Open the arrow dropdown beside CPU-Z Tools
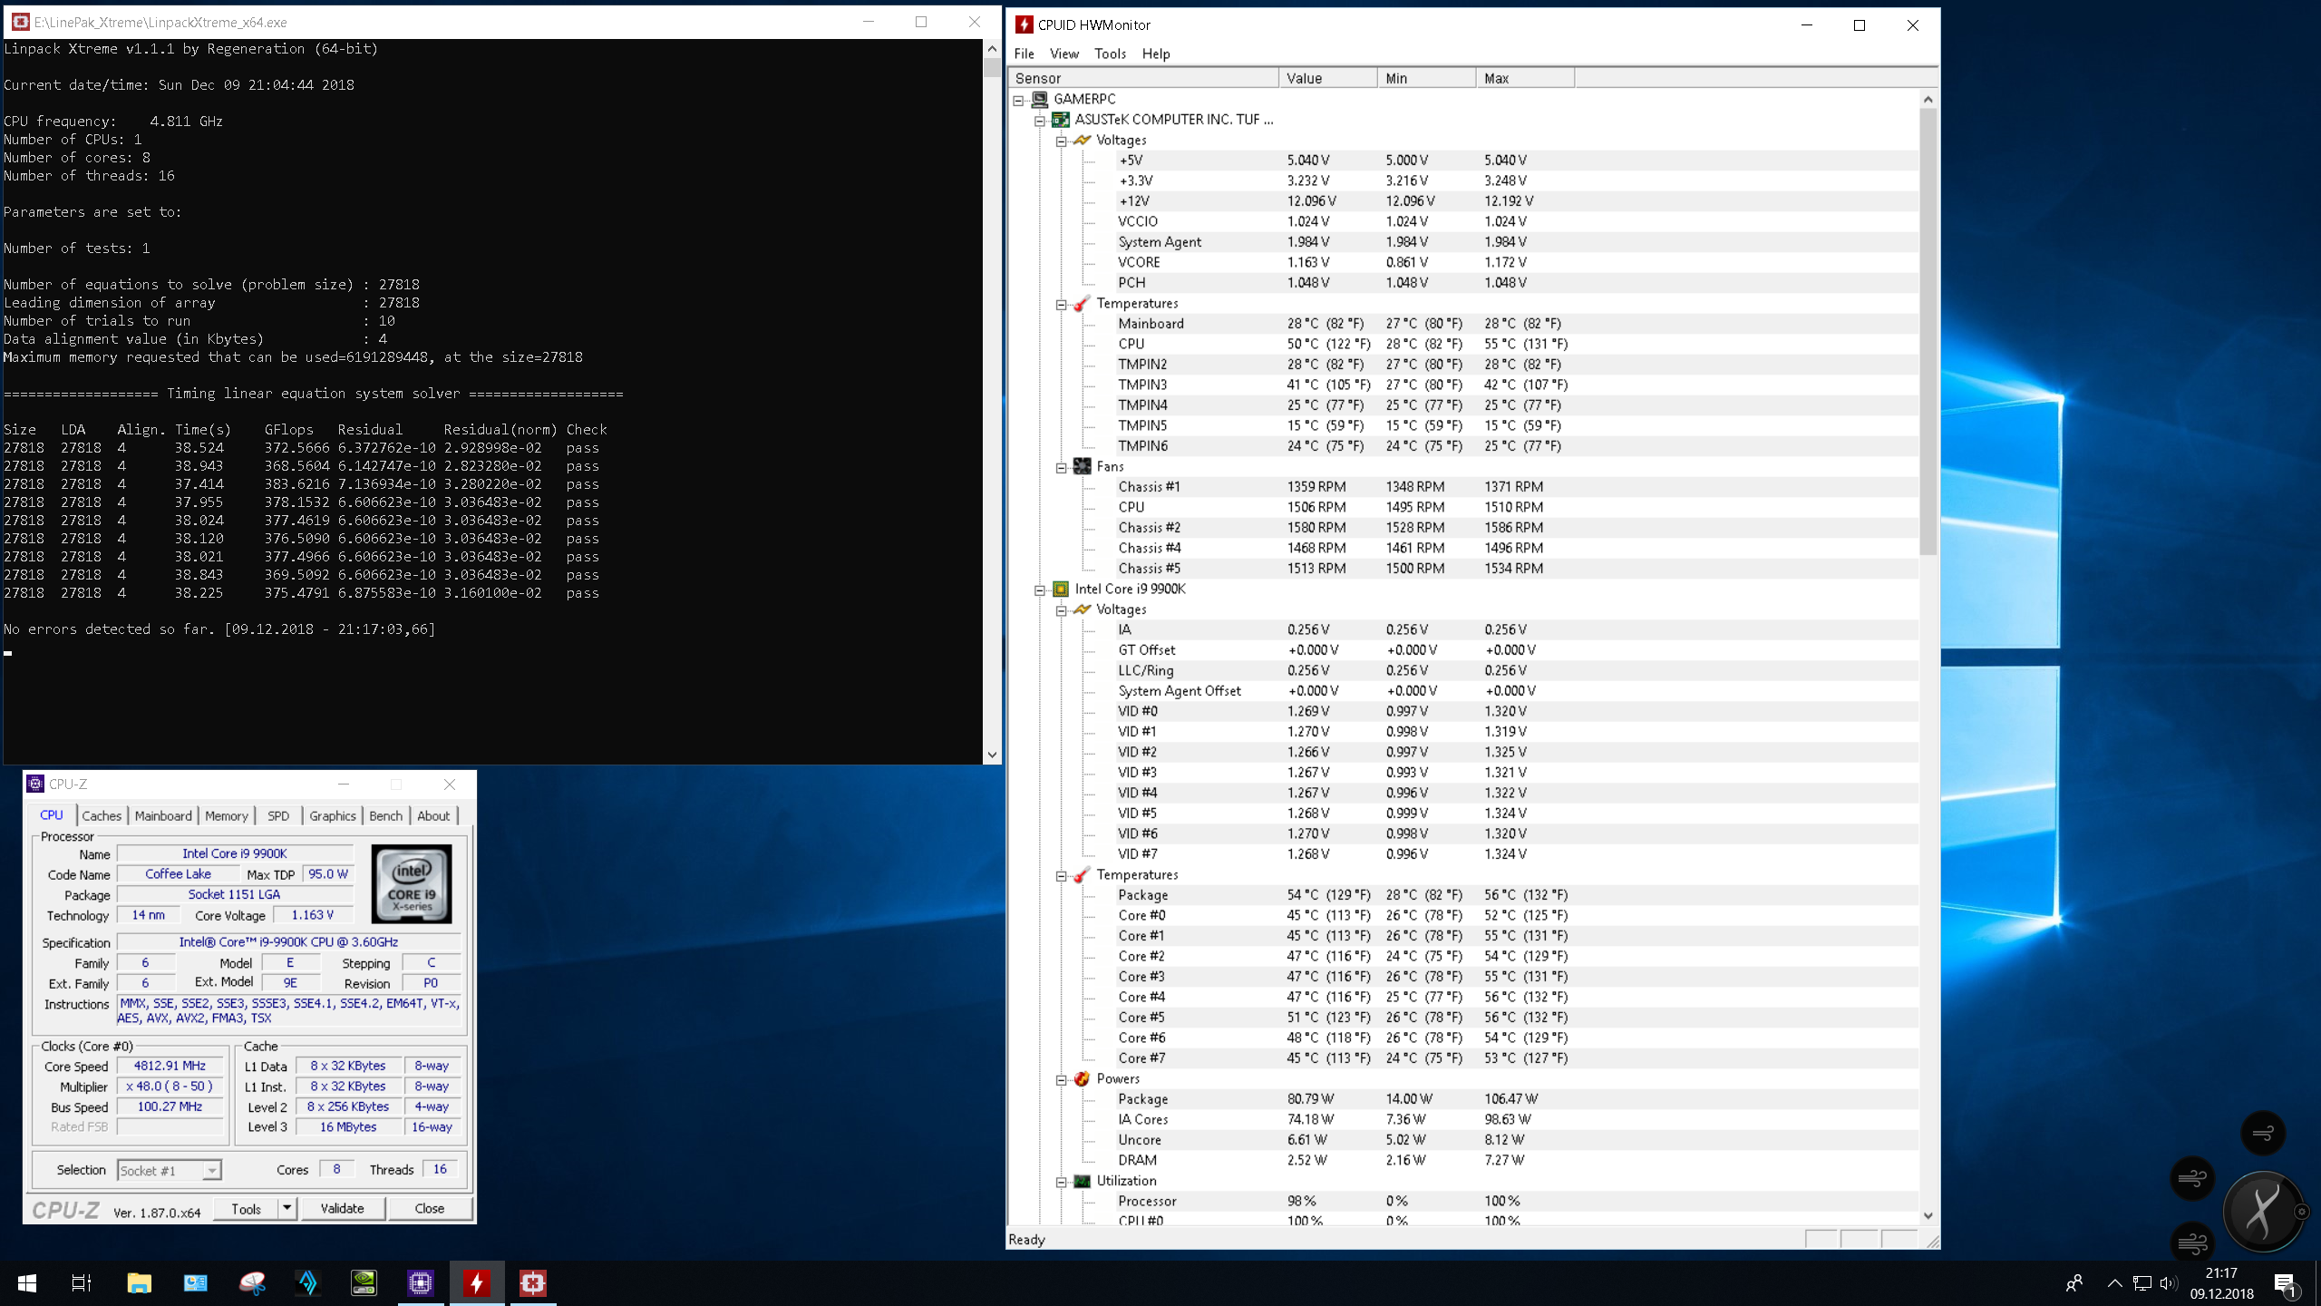 click(x=286, y=1208)
